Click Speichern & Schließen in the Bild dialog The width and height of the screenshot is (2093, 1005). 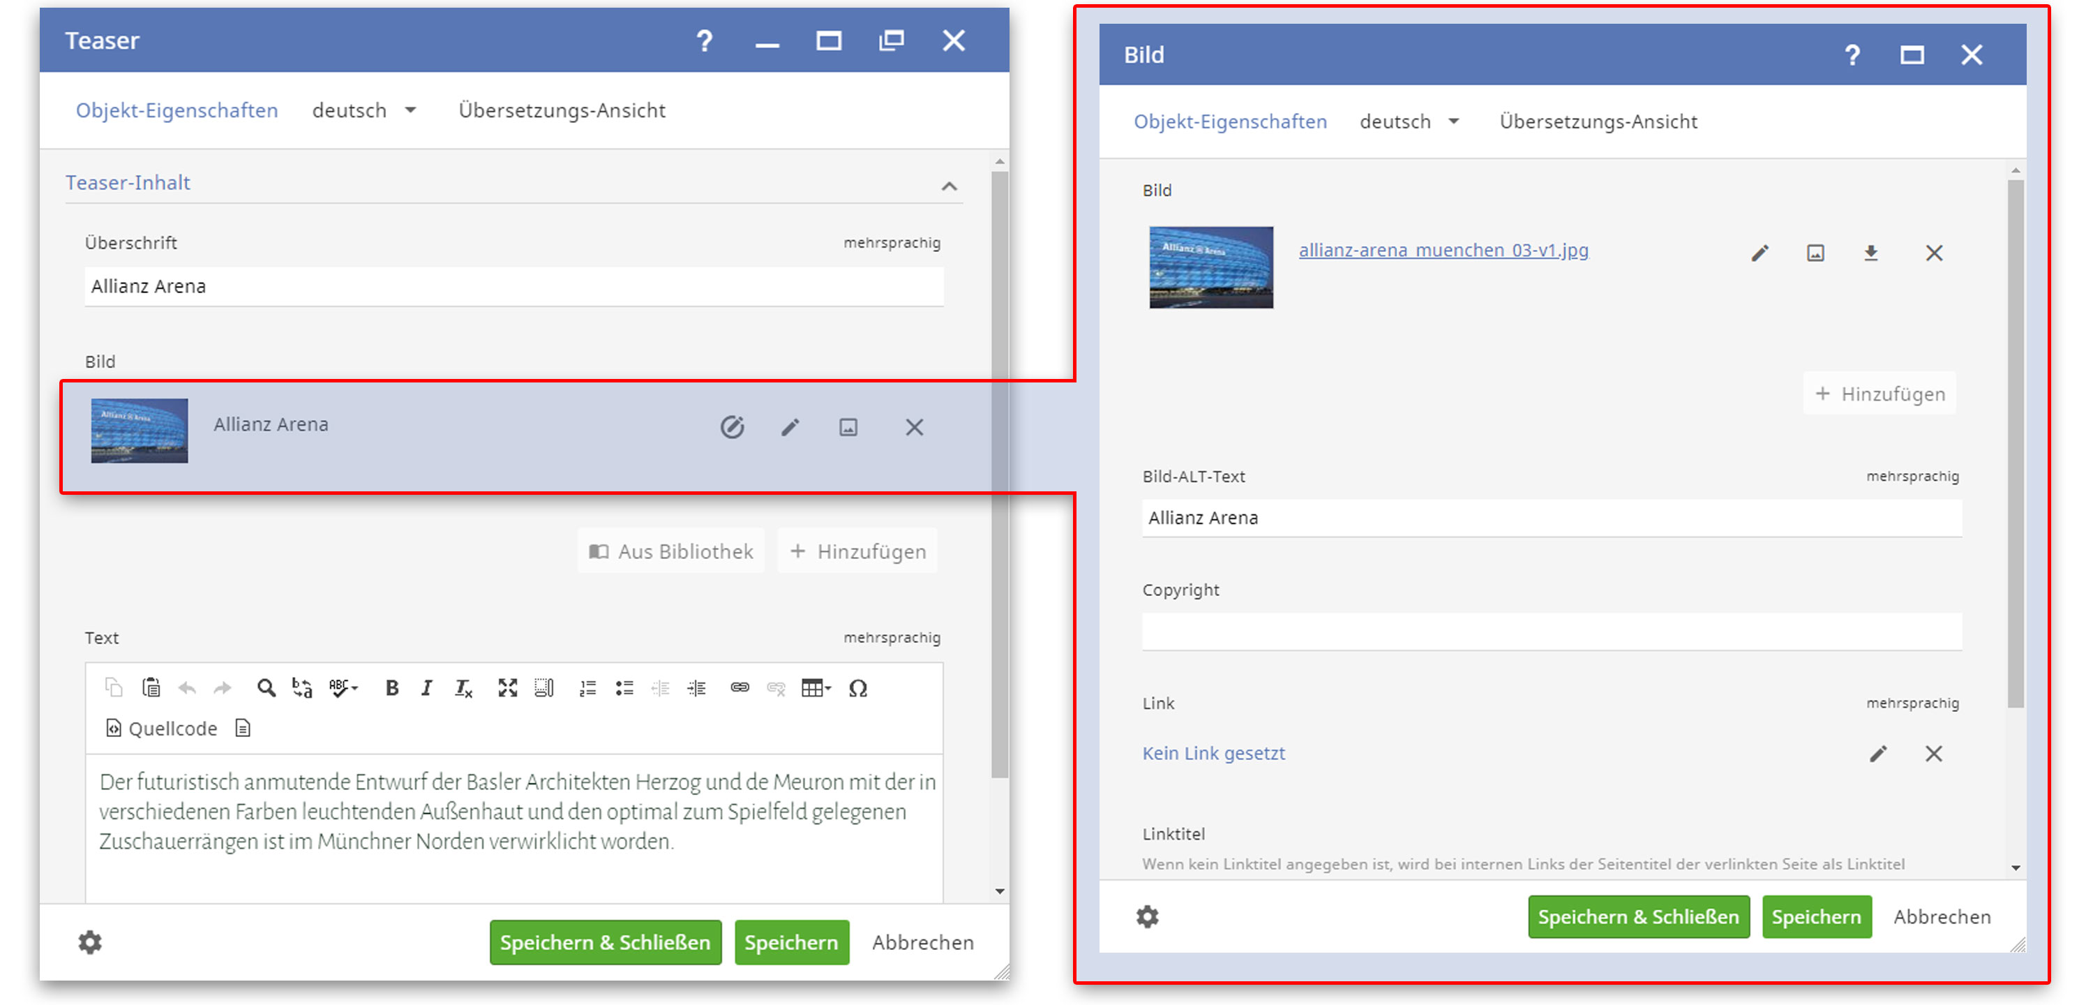1638,916
